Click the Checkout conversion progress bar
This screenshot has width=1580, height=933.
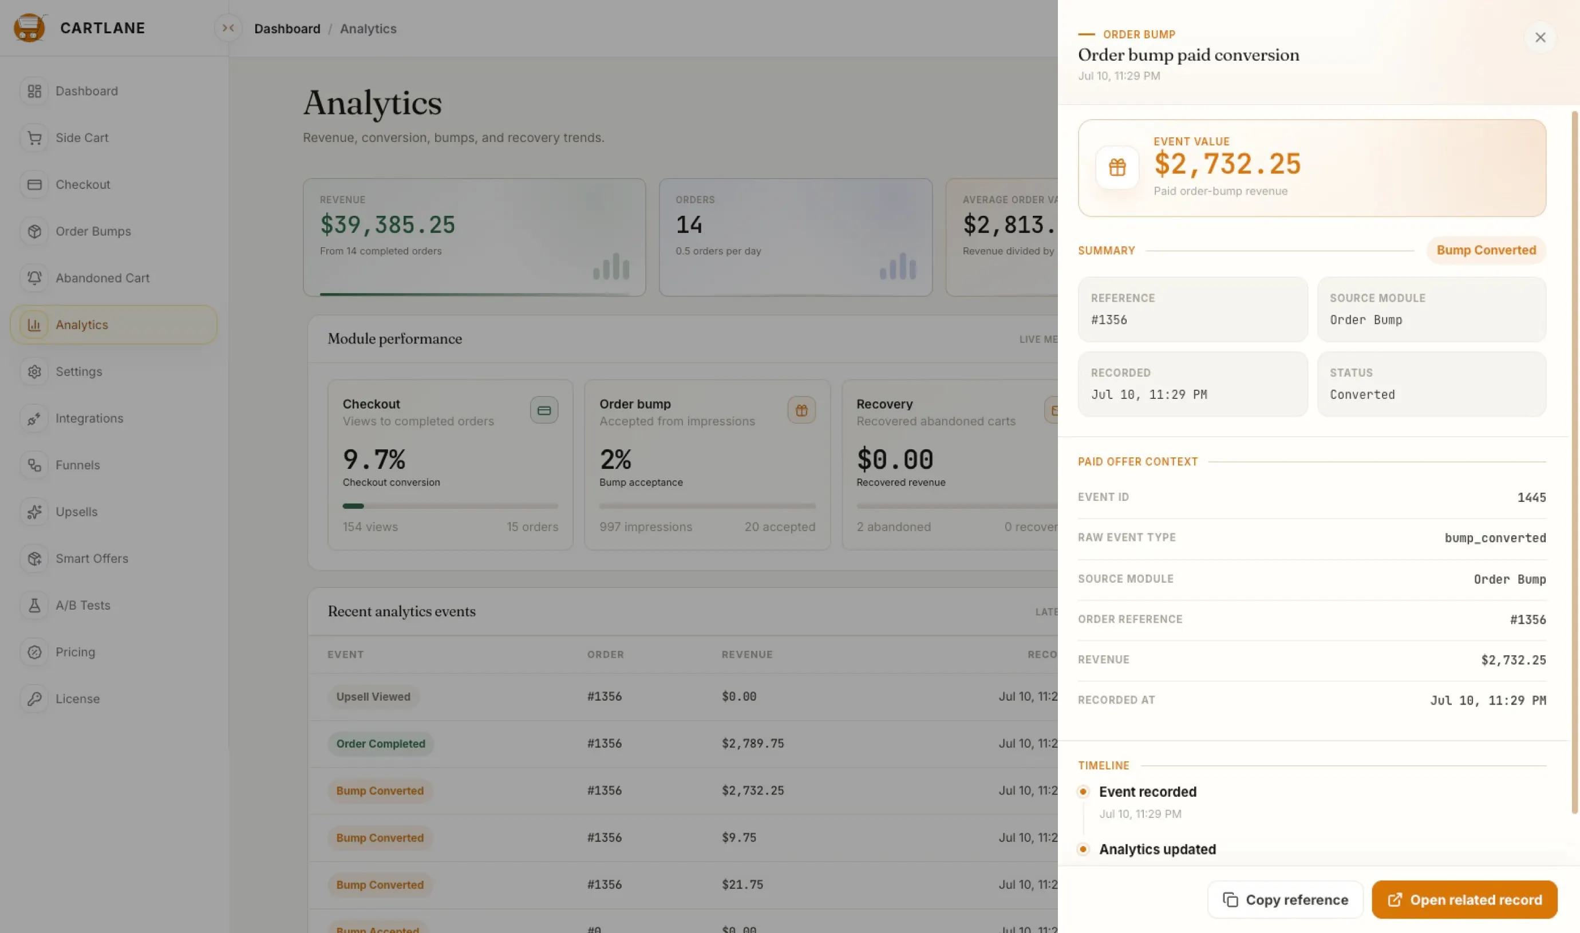point(450,506)
